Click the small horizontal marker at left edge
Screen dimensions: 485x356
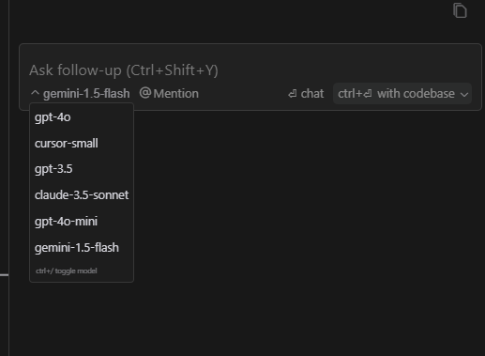point(4,275)
